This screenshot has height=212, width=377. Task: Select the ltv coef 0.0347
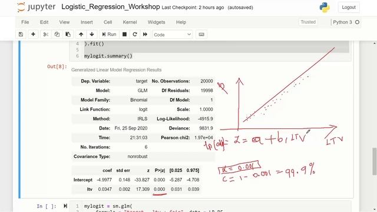pyautogui.click(x=105, y=189)
